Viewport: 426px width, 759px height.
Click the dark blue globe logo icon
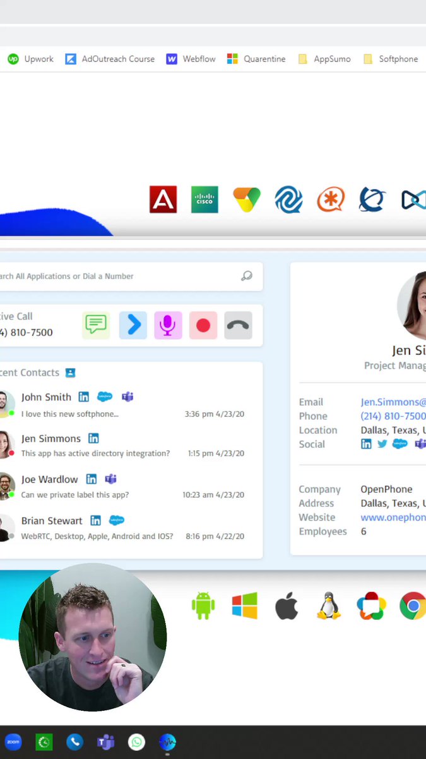click(372, 199)
